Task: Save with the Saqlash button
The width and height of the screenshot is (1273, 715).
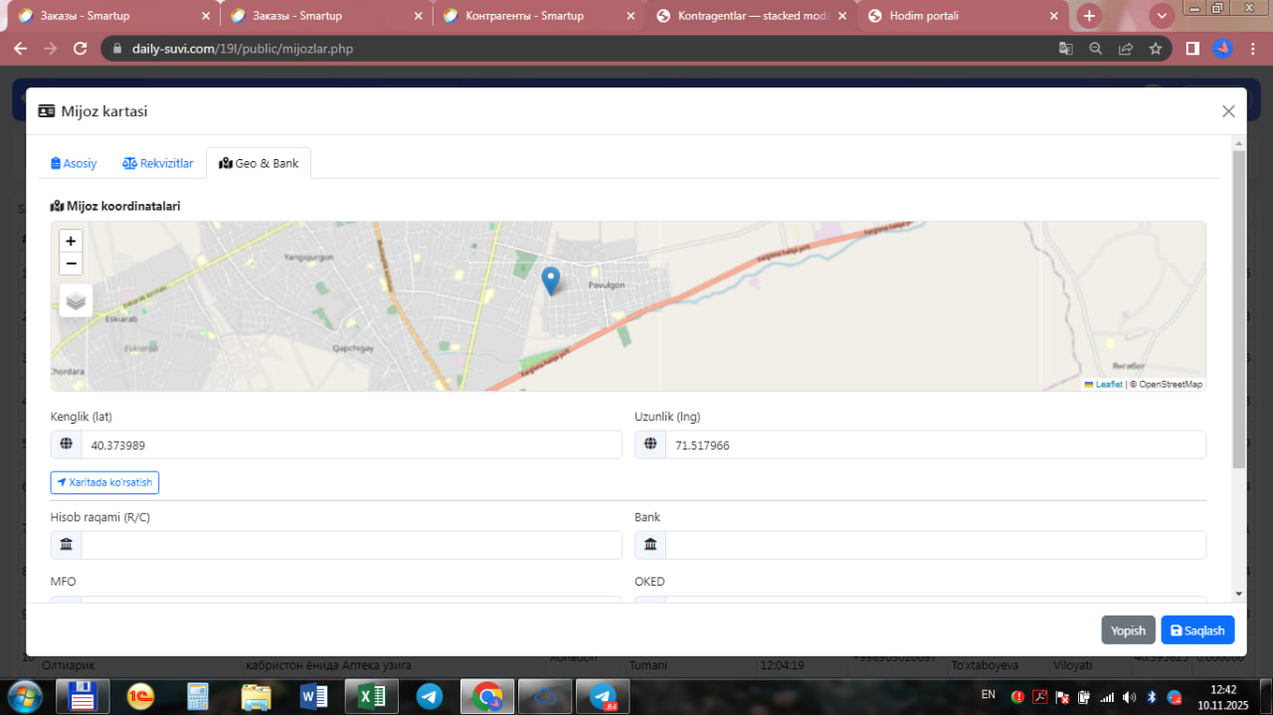Action: (1197, 630)
